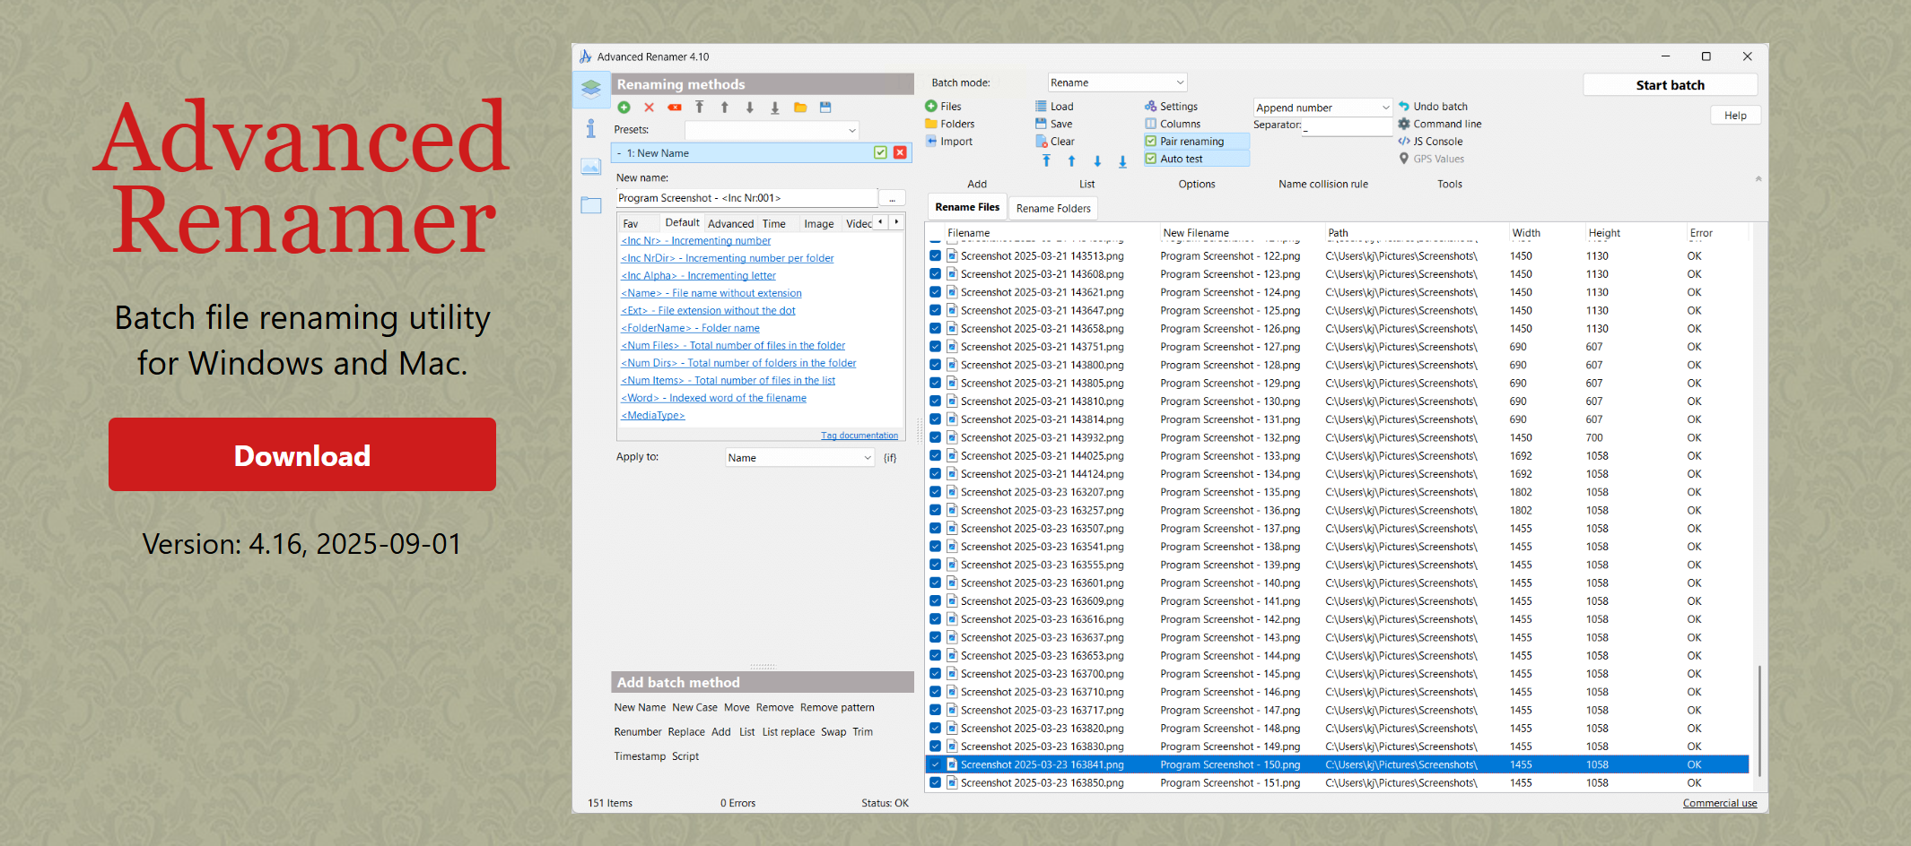Toggle the Auto test option
This screenshot has height=846, width=1911.
pyautogui.click(x=1196, y=159)
